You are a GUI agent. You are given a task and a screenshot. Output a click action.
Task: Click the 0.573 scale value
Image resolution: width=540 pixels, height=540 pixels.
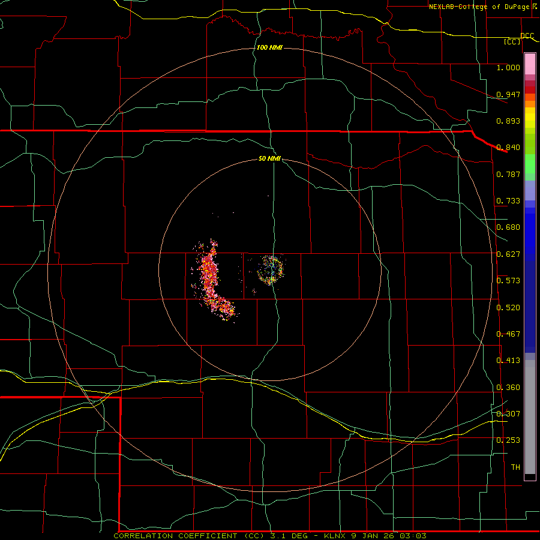pos(508,281)
